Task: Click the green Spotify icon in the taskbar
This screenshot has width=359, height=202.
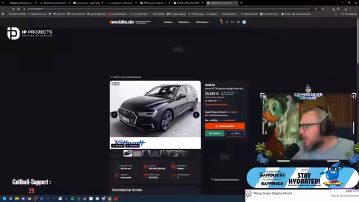Action: tap(72, 199)
